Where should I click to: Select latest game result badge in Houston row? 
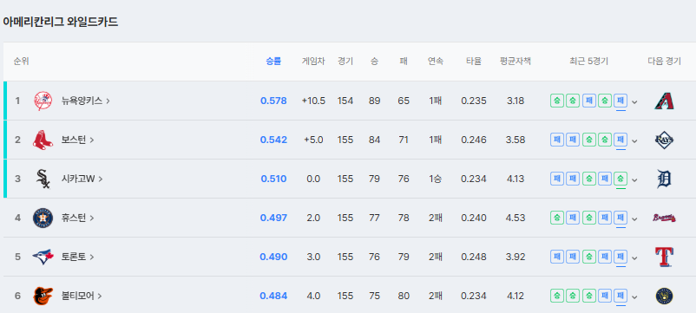(x=620, y=218)
